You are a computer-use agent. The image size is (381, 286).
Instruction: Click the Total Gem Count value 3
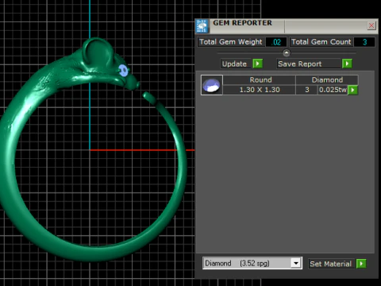tap(364, 42)
